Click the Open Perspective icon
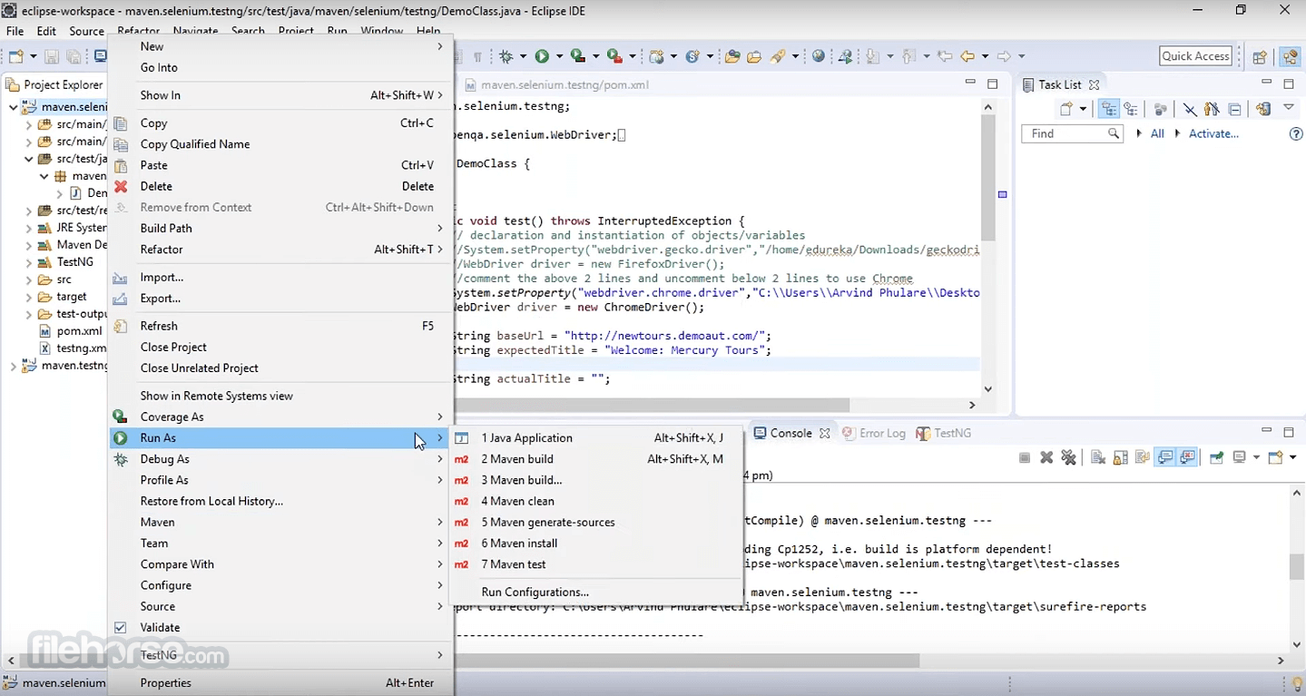The width and height of the screenshot is (1306, 696). (x=1260, y=56)
